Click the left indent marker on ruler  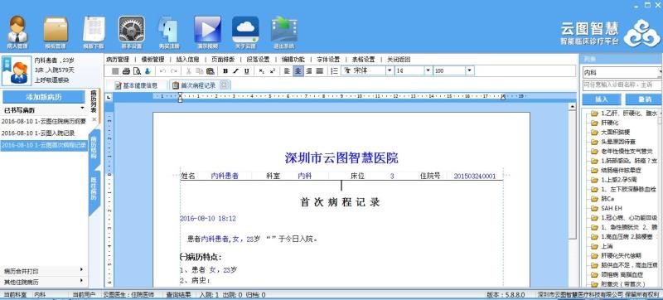point(180,99)
